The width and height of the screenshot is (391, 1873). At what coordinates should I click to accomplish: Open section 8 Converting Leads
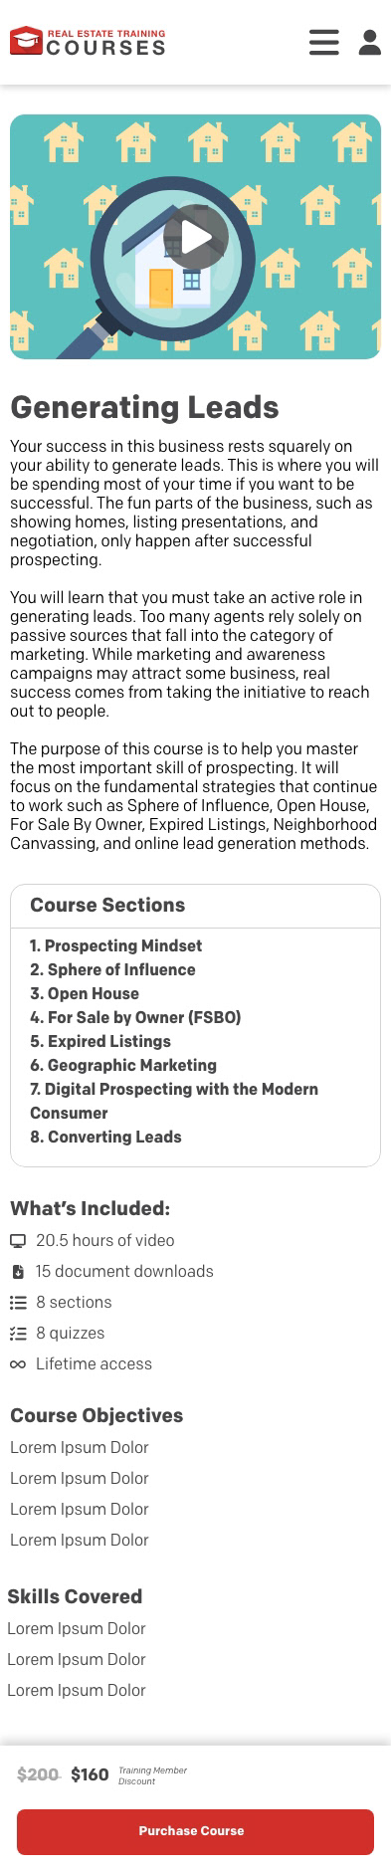(x=105, y=1137)
